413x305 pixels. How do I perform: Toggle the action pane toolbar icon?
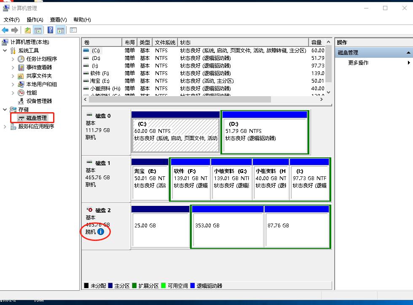click(60, 30)
